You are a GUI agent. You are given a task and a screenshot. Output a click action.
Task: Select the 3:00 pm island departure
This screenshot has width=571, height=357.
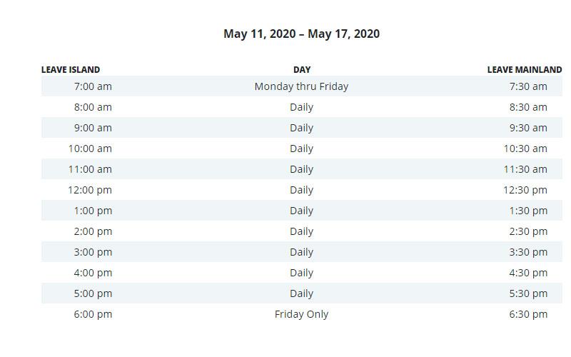coord(93,253)
